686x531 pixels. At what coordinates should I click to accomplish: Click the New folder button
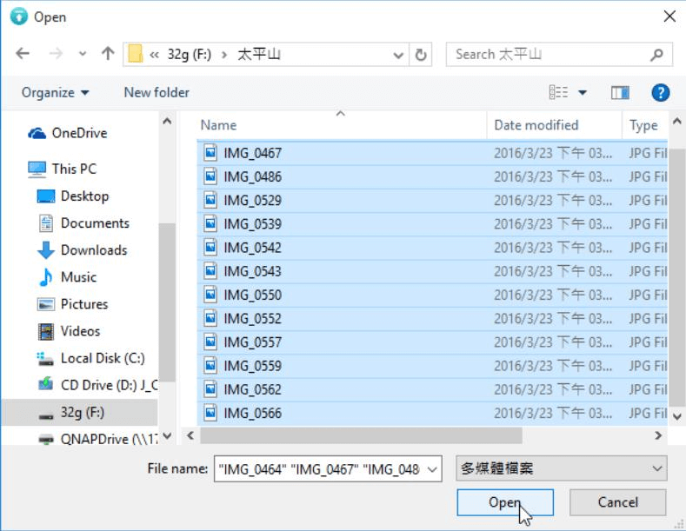coord(157,92)
